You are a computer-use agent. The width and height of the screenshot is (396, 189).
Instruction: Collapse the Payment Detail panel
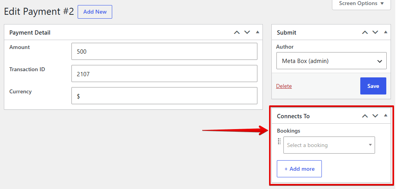click(x=257, y=32)
